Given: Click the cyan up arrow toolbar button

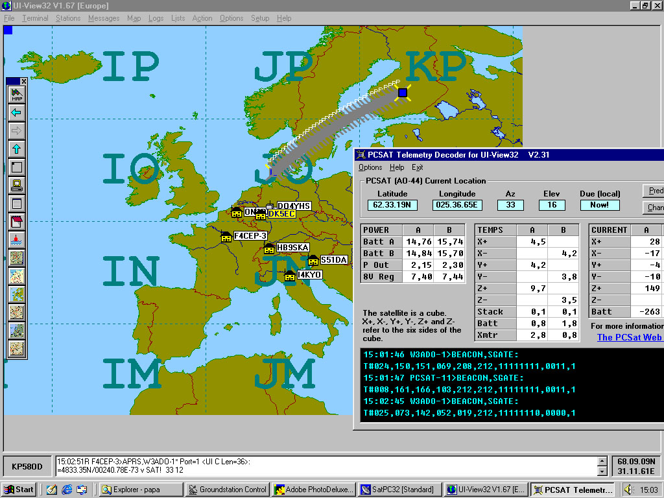Looking at the screenshot, I should pos(16,149).
